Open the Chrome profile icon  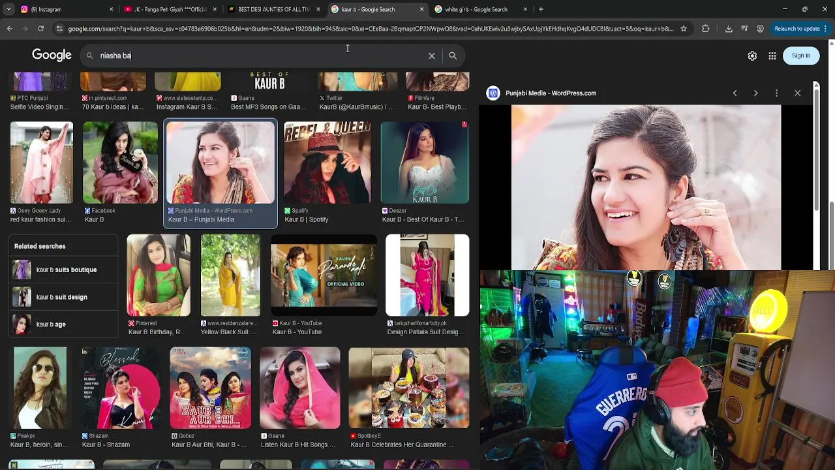pyautogui.click(x=760, y=29)
